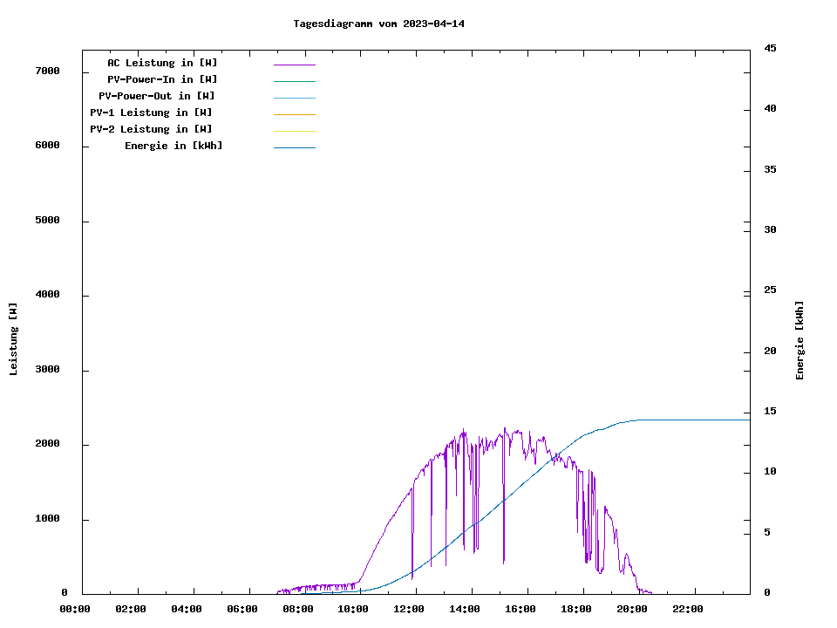The width and height of the screenshot is (837, 628).
Task: Select the 3000 value on the power axis
Action: (46, 370)
